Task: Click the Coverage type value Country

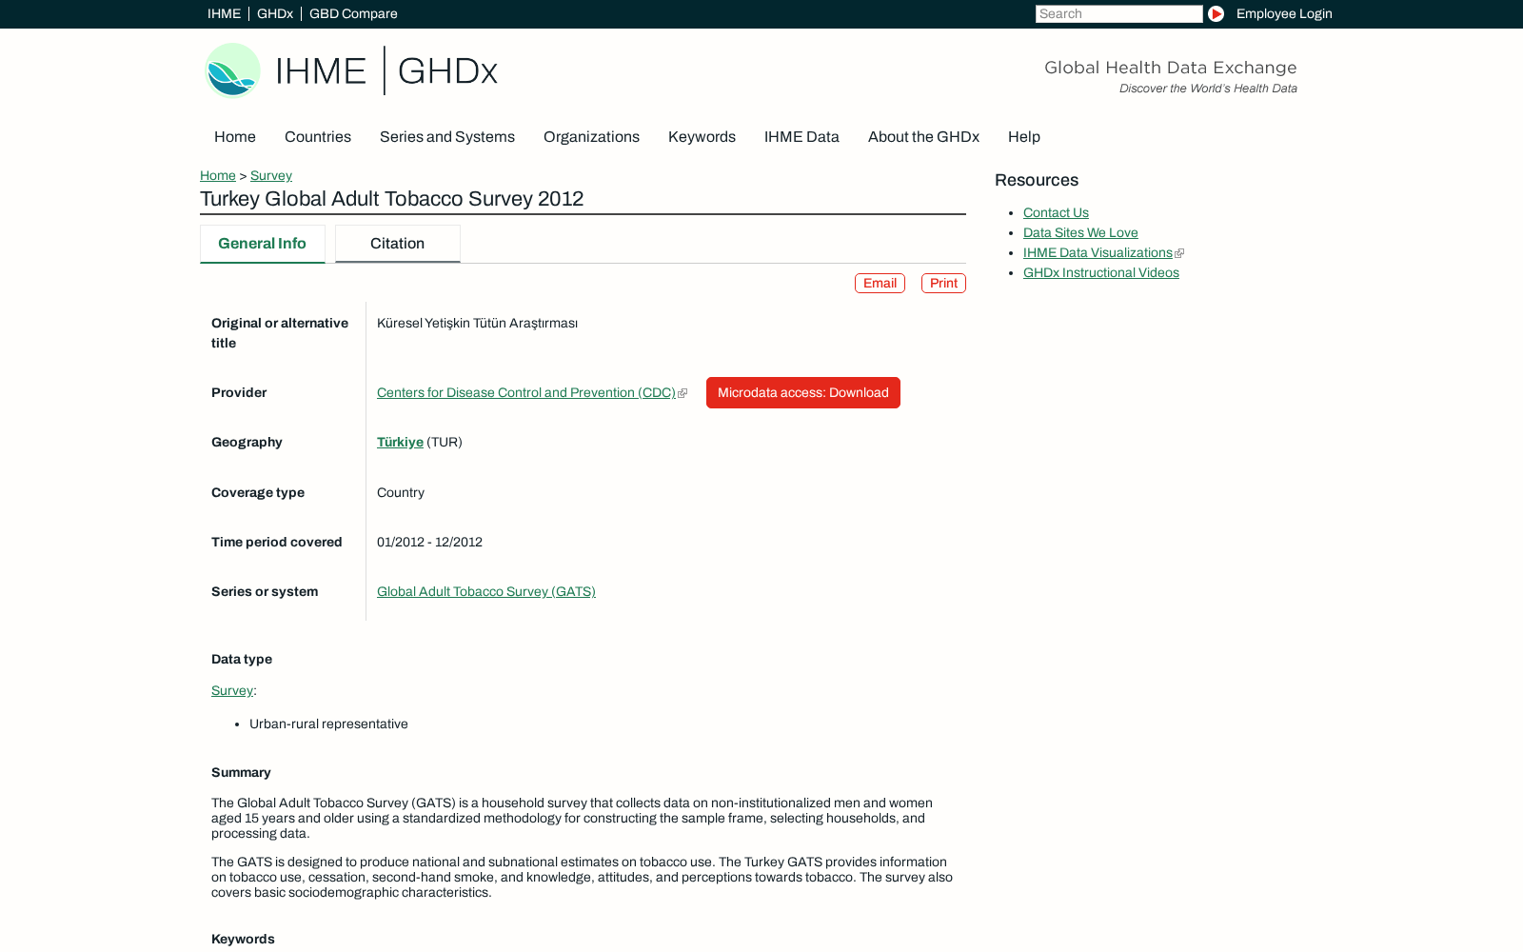Action: [x=401, y=492]
